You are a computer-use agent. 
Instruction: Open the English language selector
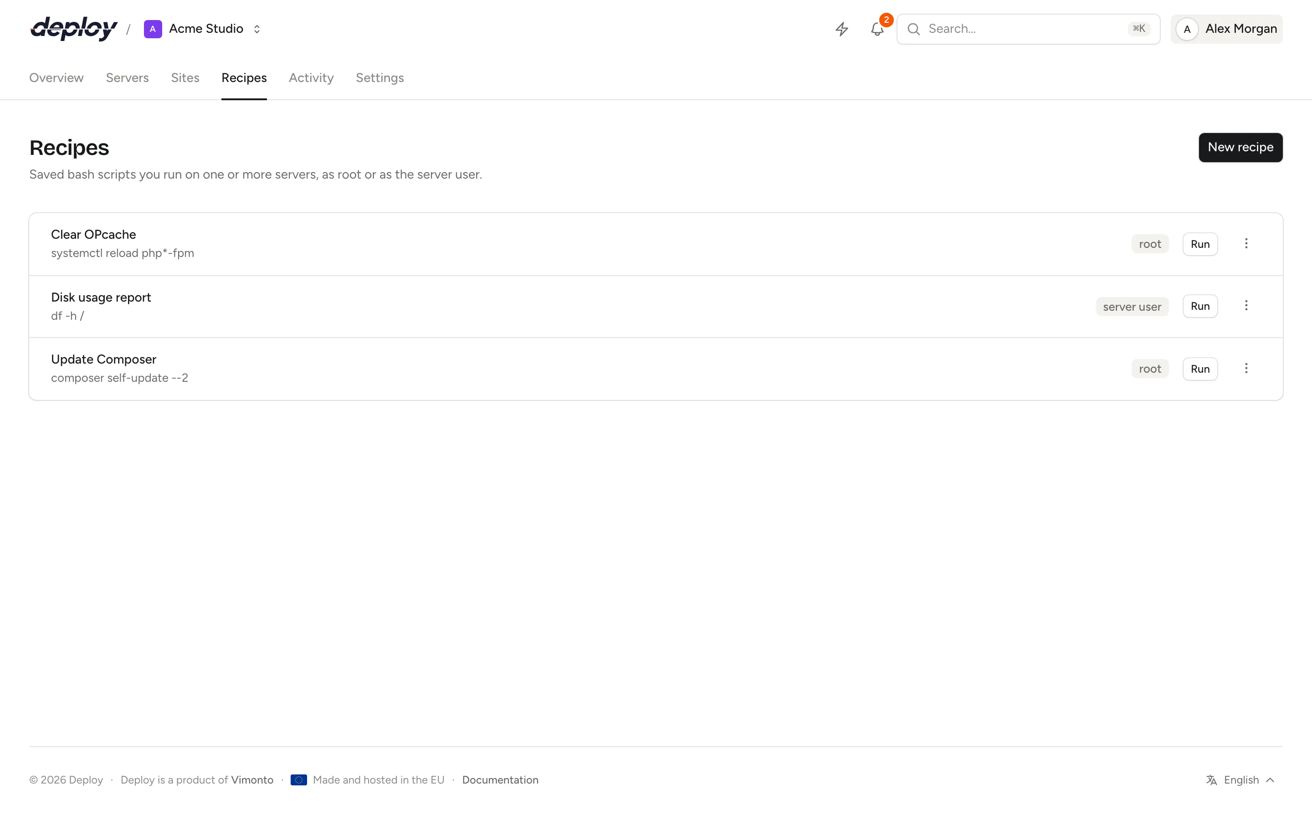1241,780
